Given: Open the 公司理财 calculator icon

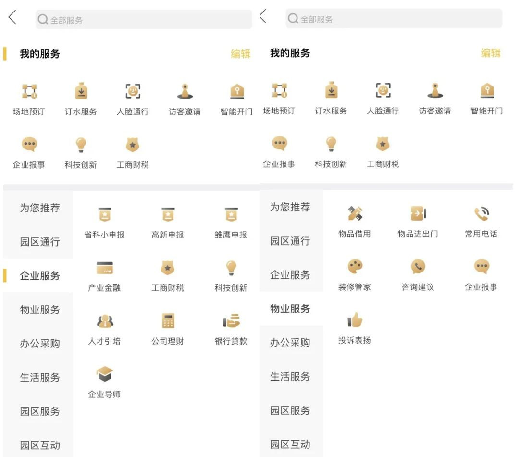Looking at the screenshot, I should pyautogui.click(x=168, y=321).
